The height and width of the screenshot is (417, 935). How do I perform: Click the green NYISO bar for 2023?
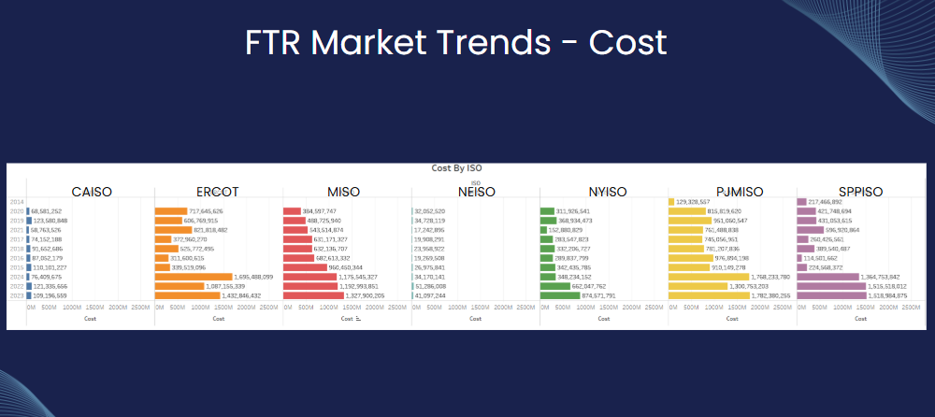tap(560, 295)
